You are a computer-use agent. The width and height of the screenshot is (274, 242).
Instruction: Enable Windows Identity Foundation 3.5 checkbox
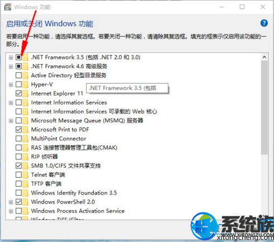pyautogui.click(x=18, y=193)
